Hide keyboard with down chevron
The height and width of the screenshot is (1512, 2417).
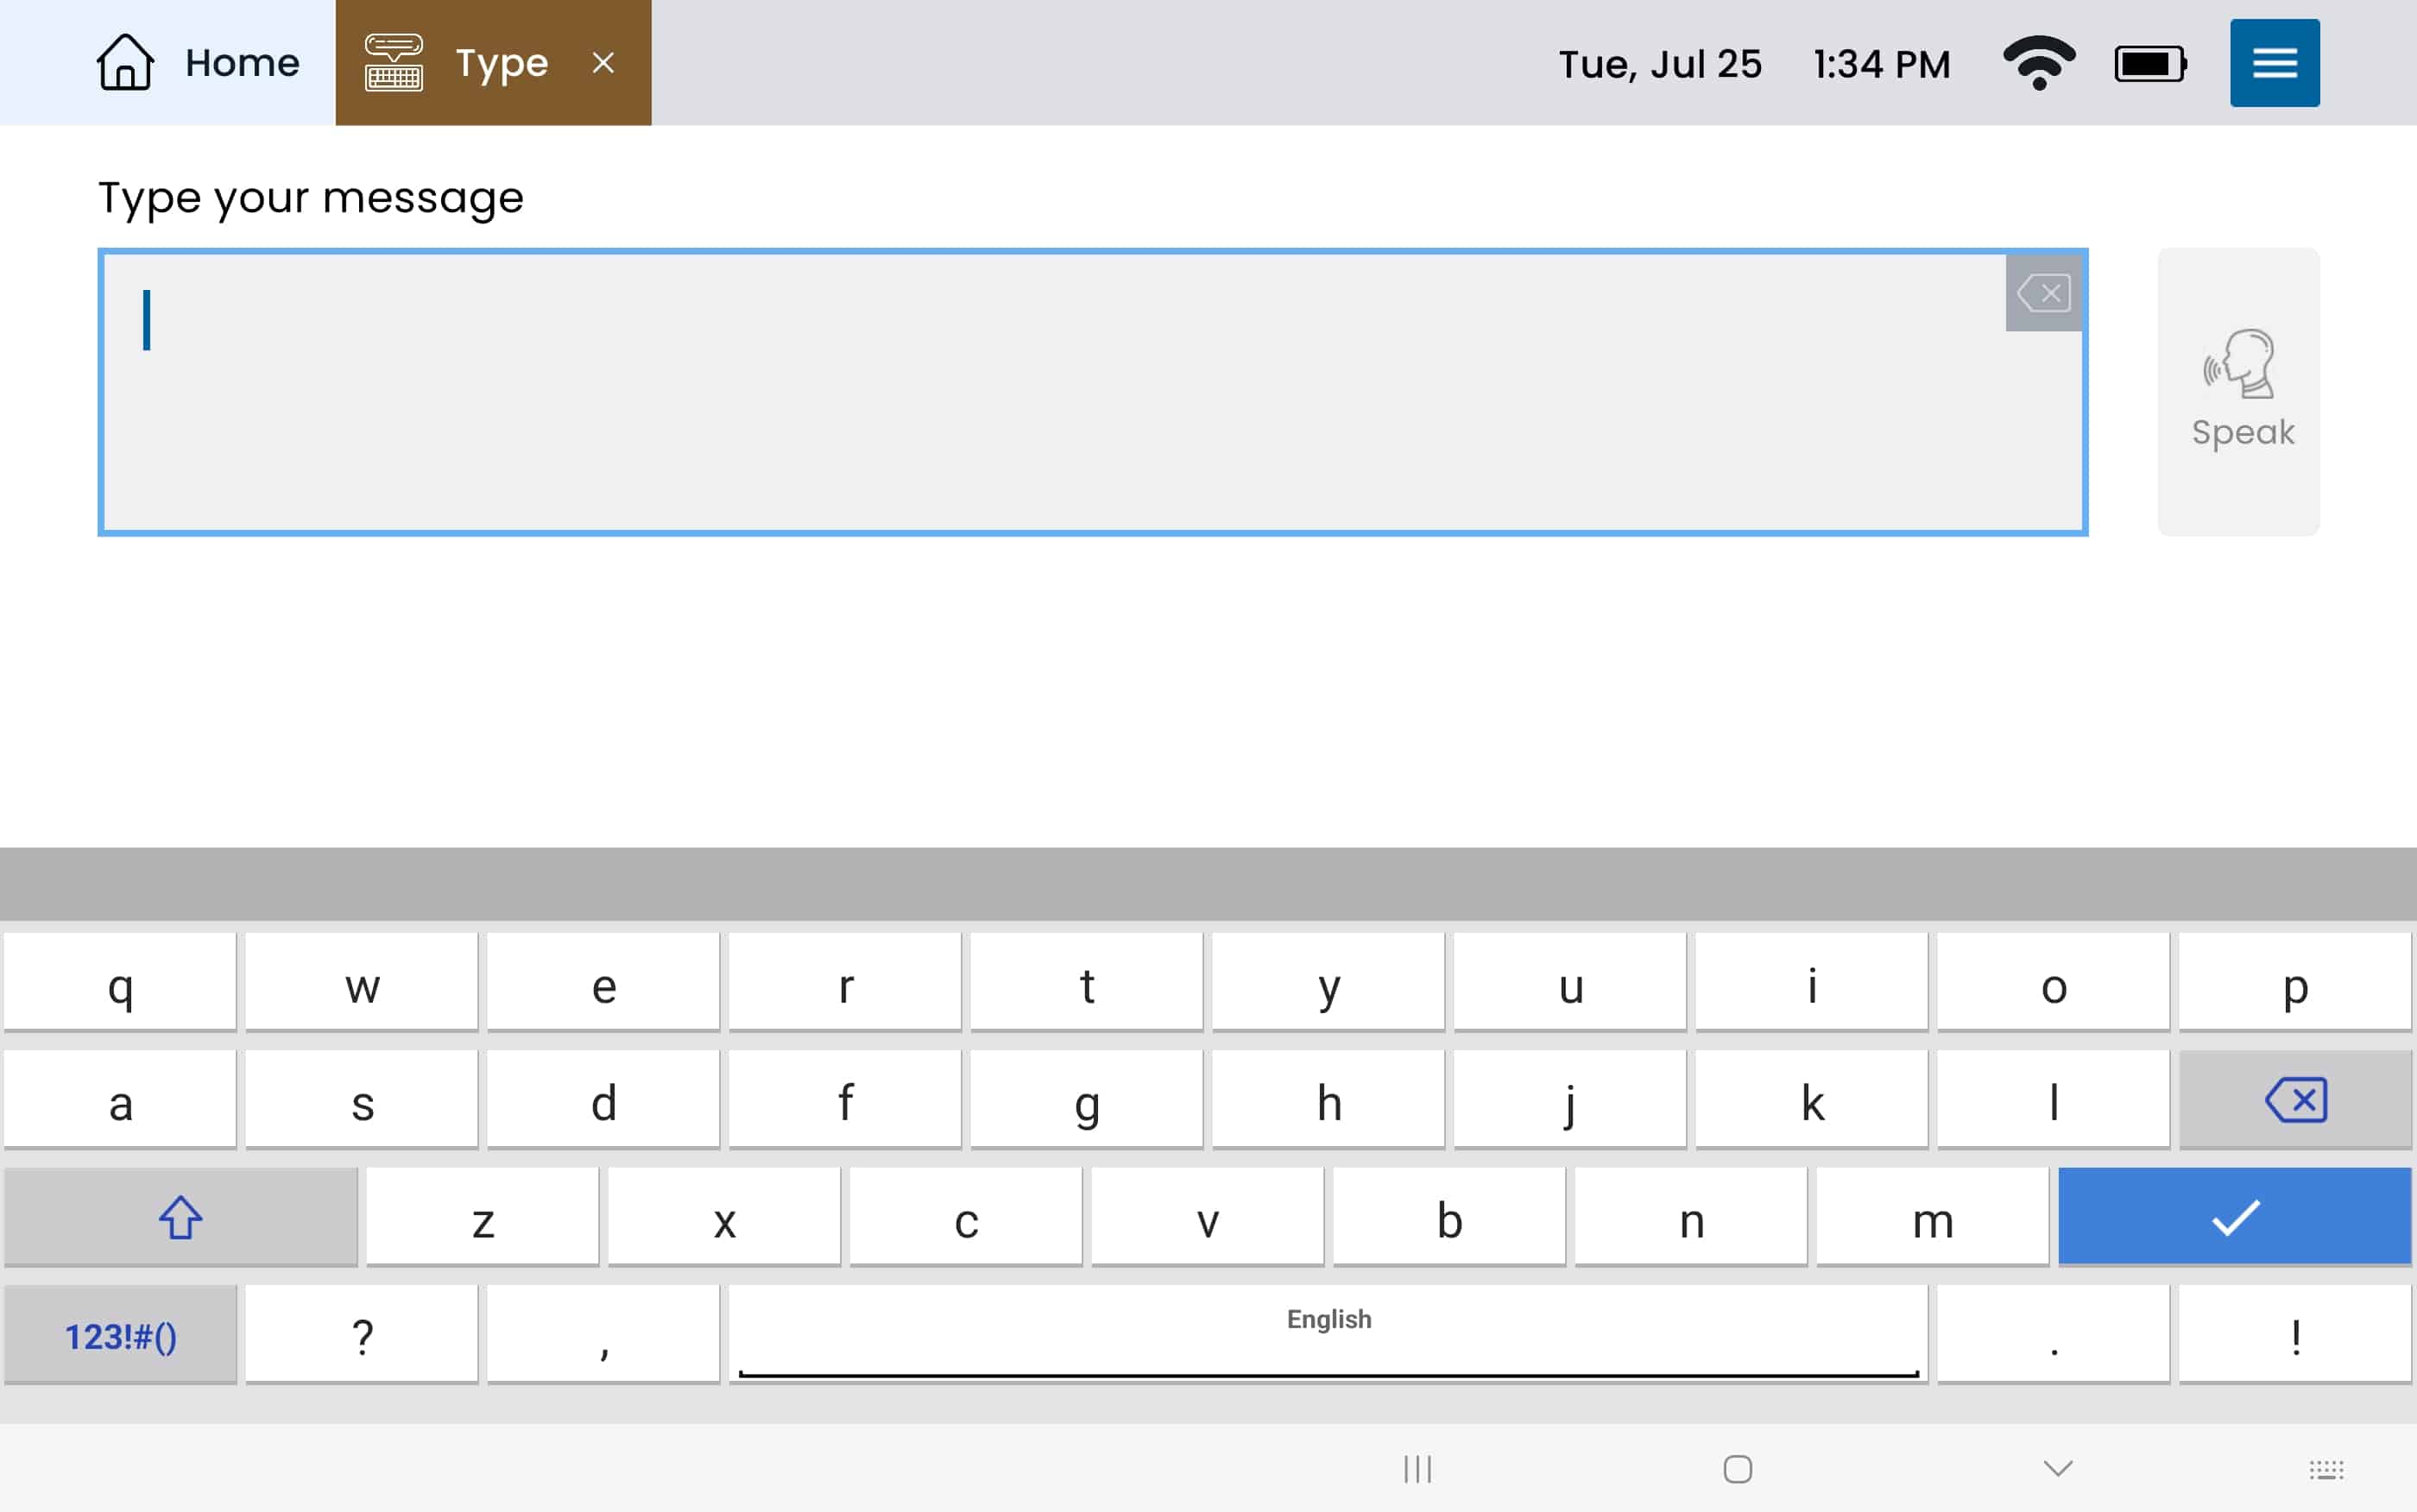click(x=2057, y=1468)
